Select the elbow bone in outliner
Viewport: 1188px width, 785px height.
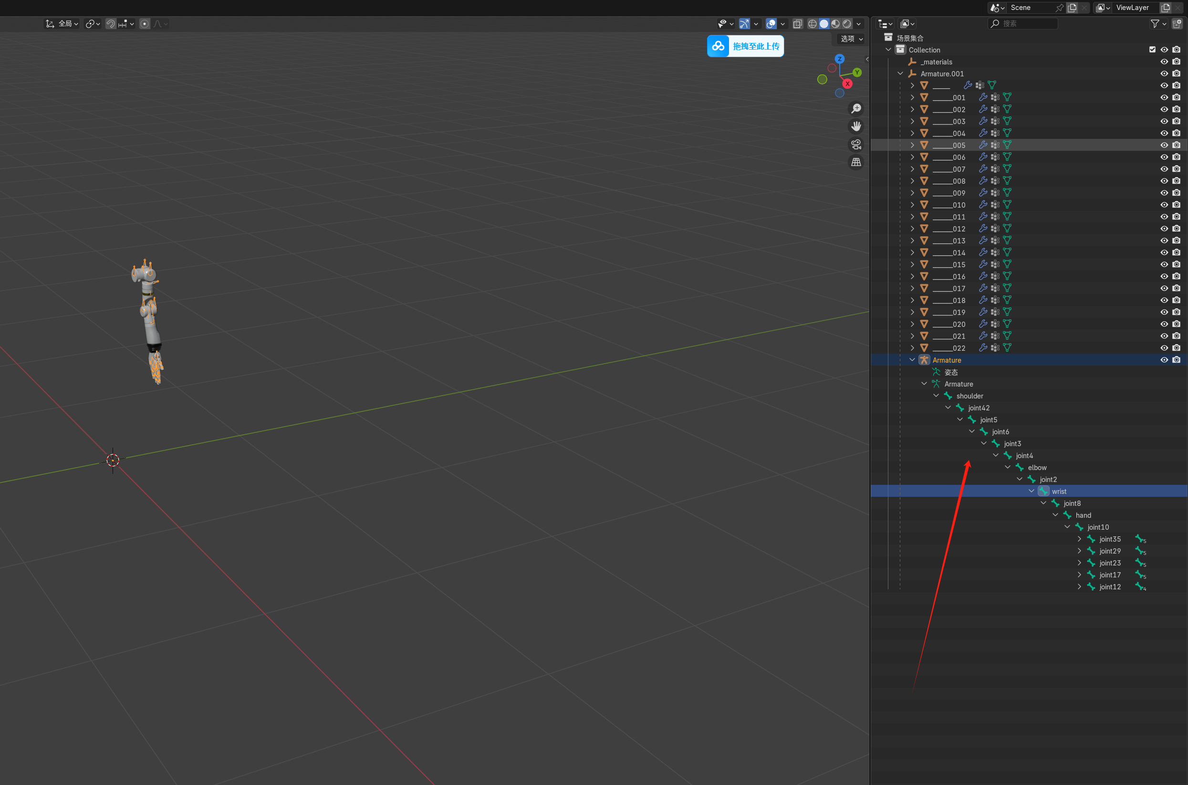(1037, 467)
